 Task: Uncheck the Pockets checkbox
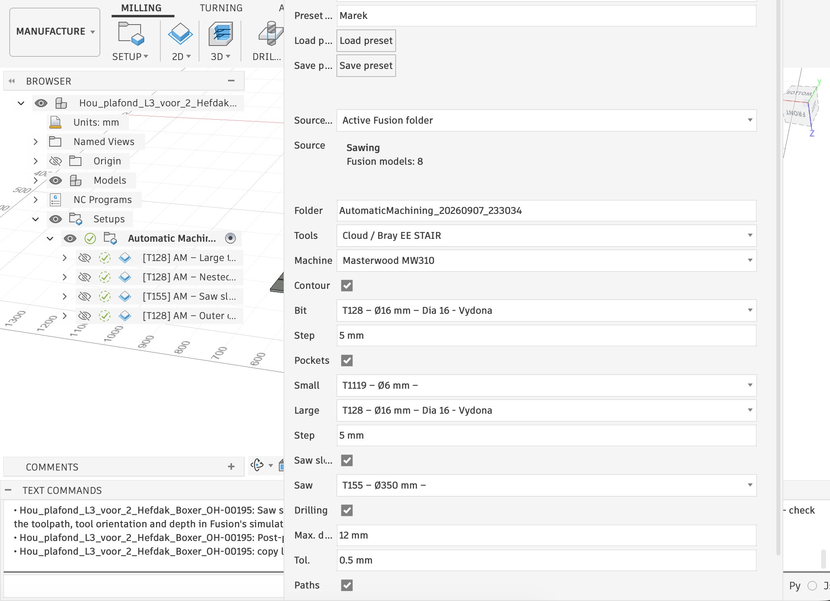tap(347, 361)
